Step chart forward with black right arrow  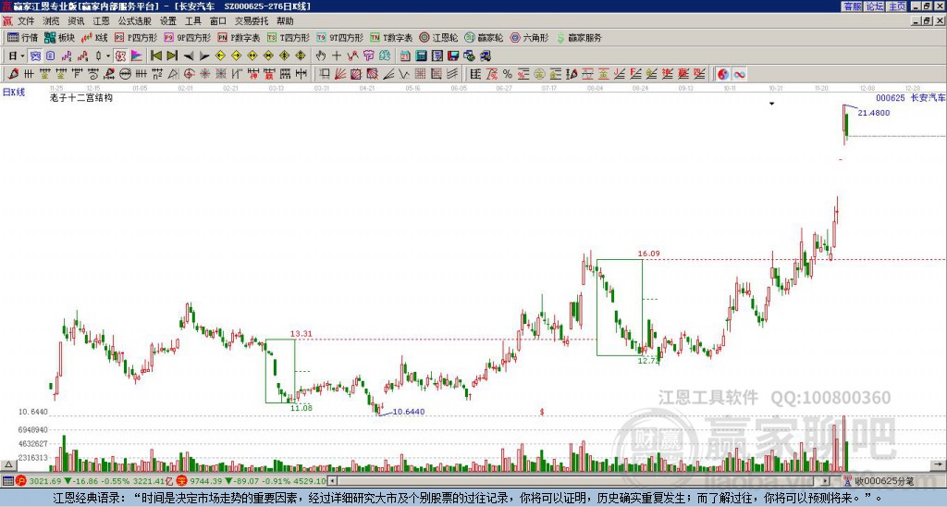pyautogui.click(x=204, y=56)
